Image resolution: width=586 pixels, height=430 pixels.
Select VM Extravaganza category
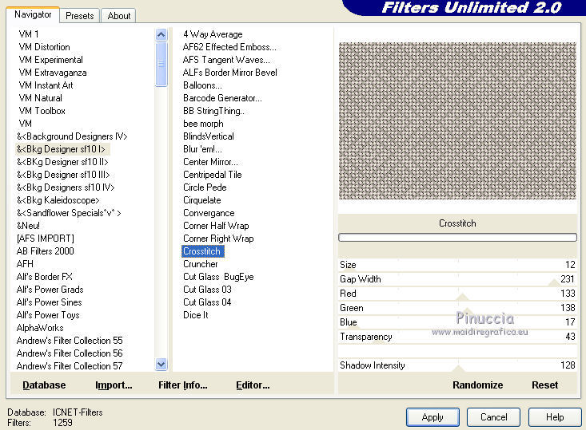(53, 73)
